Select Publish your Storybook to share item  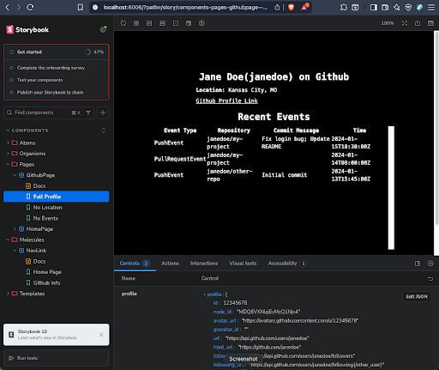(x=50, y=93)
